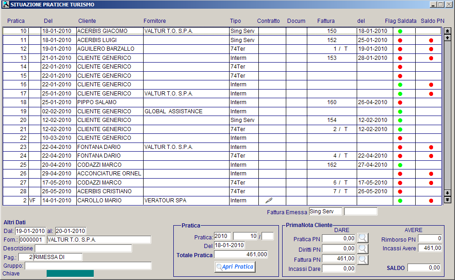This screenshot has width=455, height=280.
Task: Click red Flag Saldata dot for pratica 13
Action: (400, 58)
